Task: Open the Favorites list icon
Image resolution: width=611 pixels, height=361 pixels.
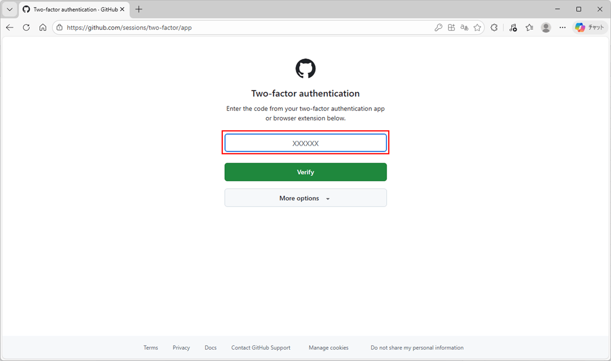Action: (x=529, y=27)
